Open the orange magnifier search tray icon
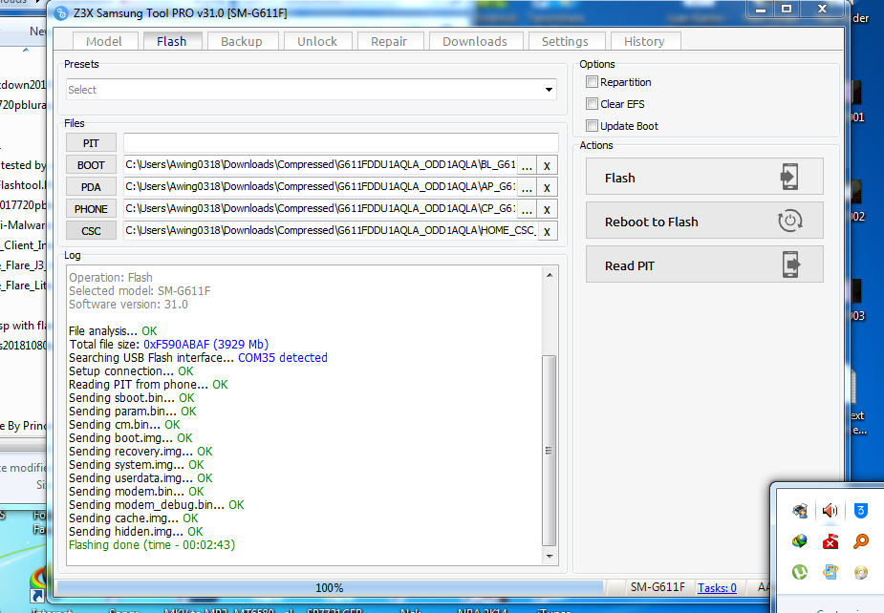 coord(860,541)
